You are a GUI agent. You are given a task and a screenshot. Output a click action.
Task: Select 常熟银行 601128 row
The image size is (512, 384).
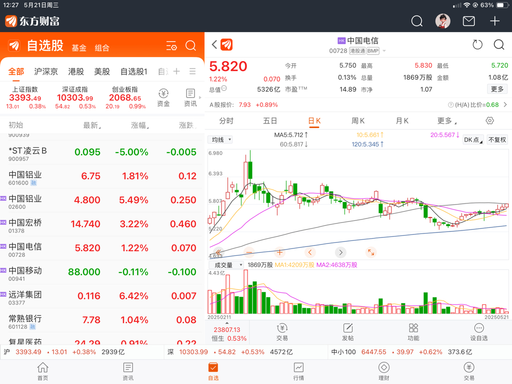102,320
